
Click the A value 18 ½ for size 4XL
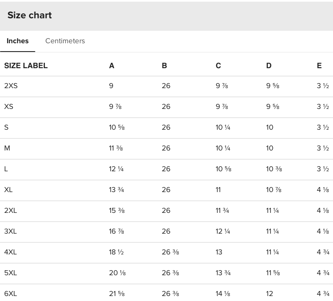(116, 252)
